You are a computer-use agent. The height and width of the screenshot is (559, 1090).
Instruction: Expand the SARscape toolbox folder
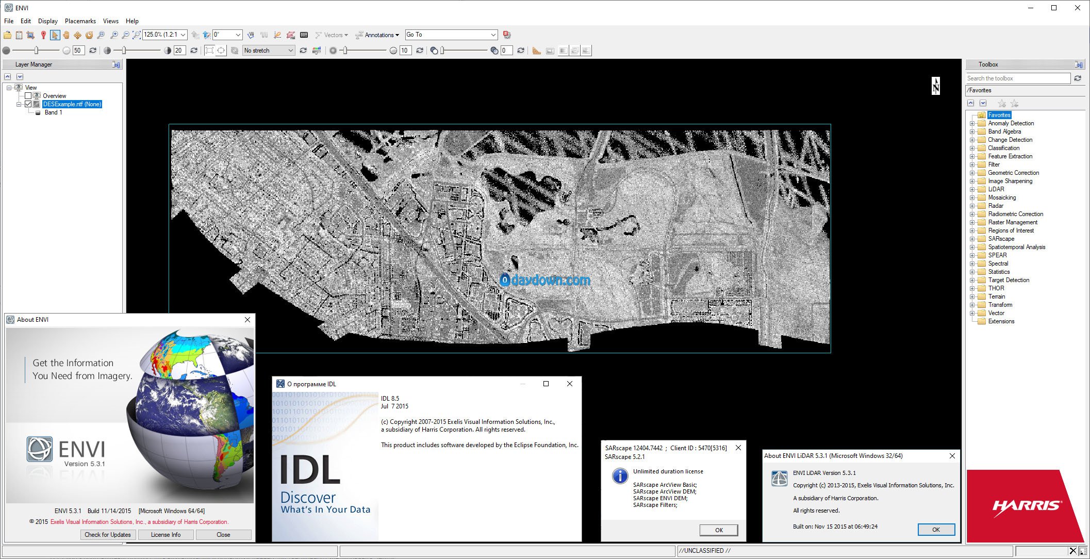(x=972, y=239)
